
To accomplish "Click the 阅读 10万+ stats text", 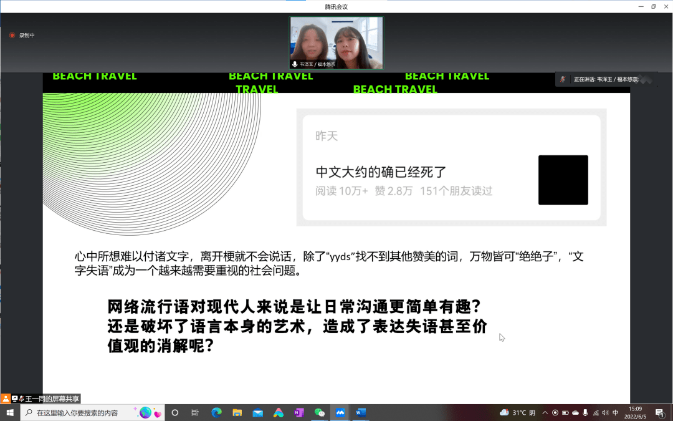I will pyautogui.click(x=341, y=191).
